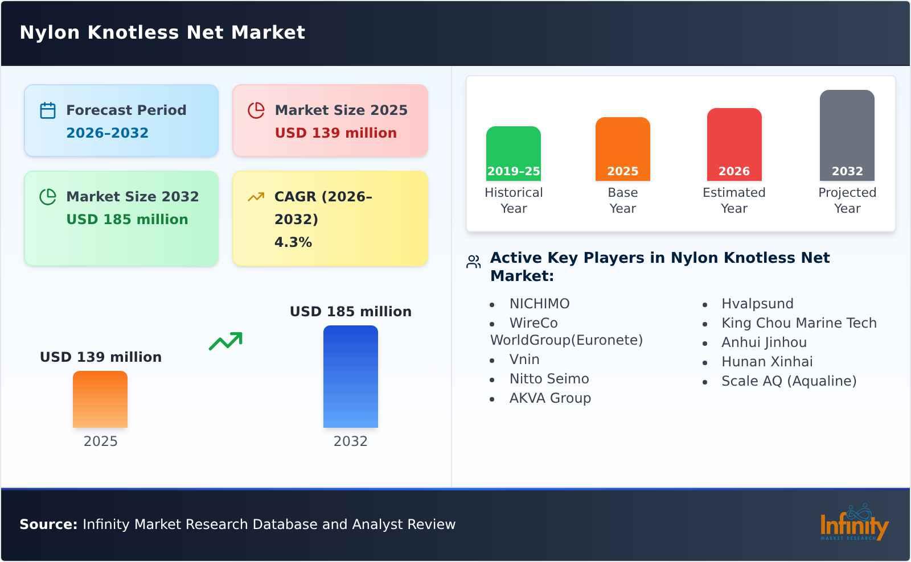Click the blue 2032 market size bar
911x562 pixels.
(351, 375)
